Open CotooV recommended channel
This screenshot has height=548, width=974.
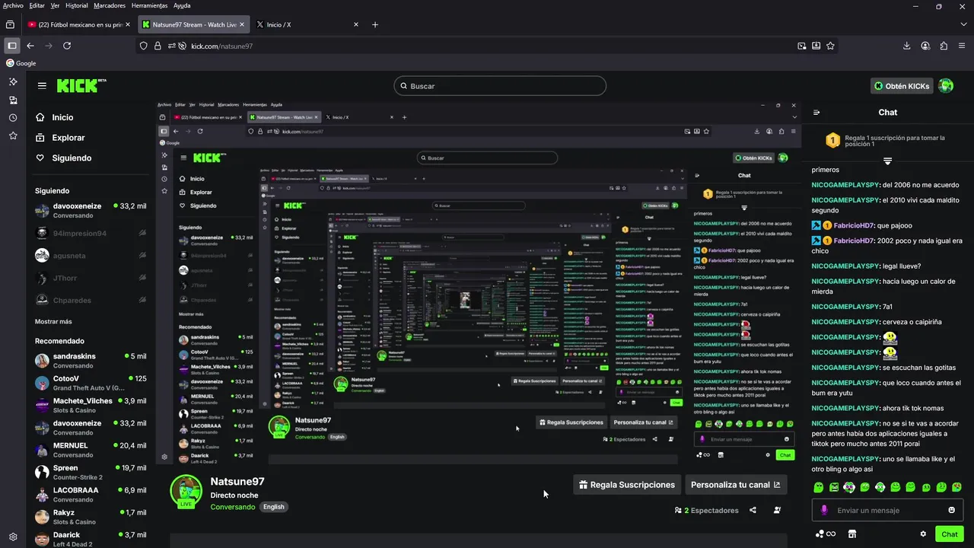tap(91, 383)
